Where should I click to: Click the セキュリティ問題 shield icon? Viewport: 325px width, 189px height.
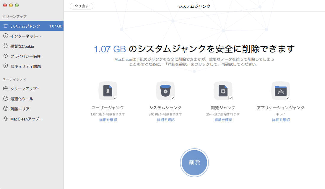point(6,66)
